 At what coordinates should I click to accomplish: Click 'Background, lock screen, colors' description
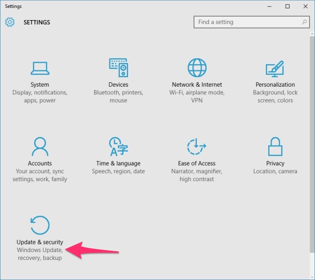275,96
